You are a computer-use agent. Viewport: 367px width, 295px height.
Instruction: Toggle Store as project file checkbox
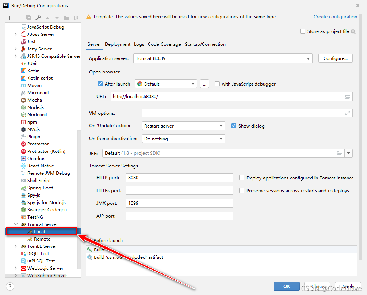point(303,31)
